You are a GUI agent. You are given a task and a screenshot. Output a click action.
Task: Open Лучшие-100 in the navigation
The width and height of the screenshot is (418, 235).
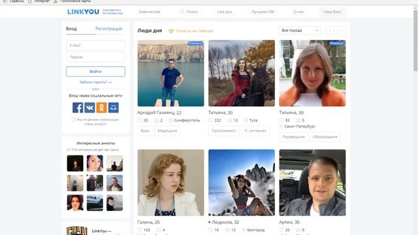[263, 12]
